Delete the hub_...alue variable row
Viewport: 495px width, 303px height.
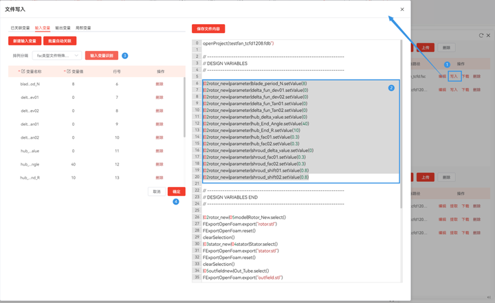click(x=159, y=151)
